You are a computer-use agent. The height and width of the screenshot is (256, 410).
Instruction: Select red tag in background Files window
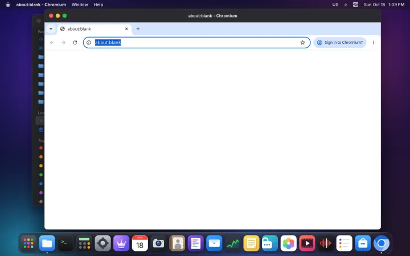41,148
